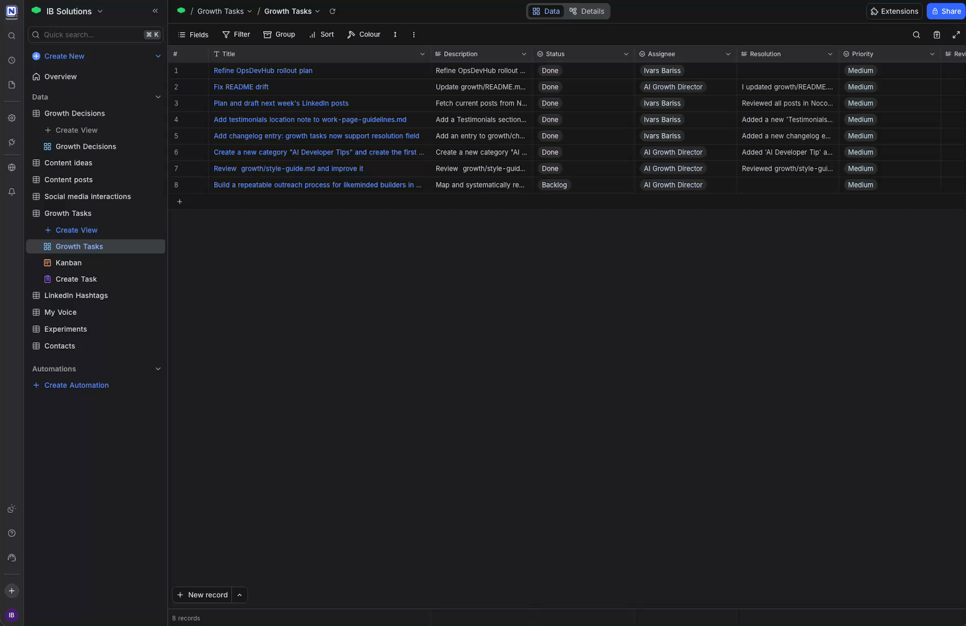Switch to Details mode
The width and height of the screenshot is (966, 626).
pos(587,11)
